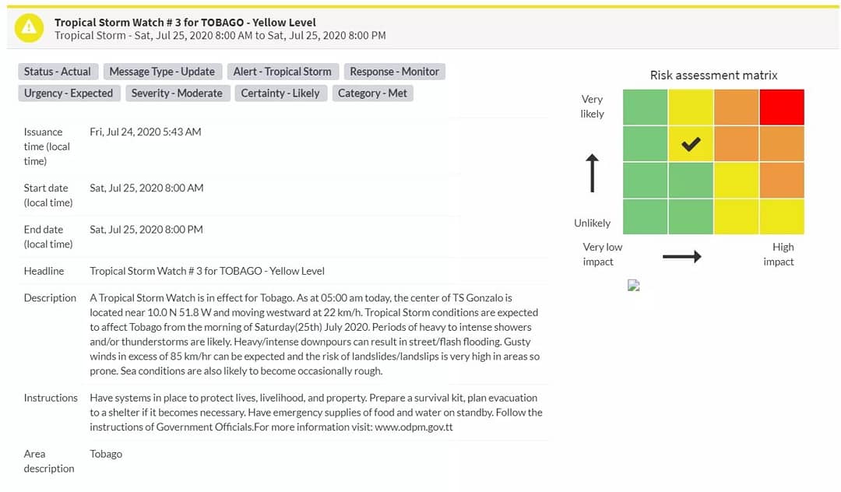Click the Area description label
The width and height of the screenshot is (841, 492).
49,461
